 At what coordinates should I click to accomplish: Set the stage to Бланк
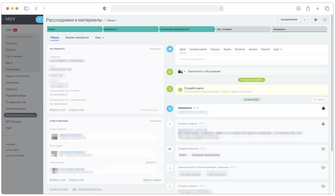click(75, 29)
